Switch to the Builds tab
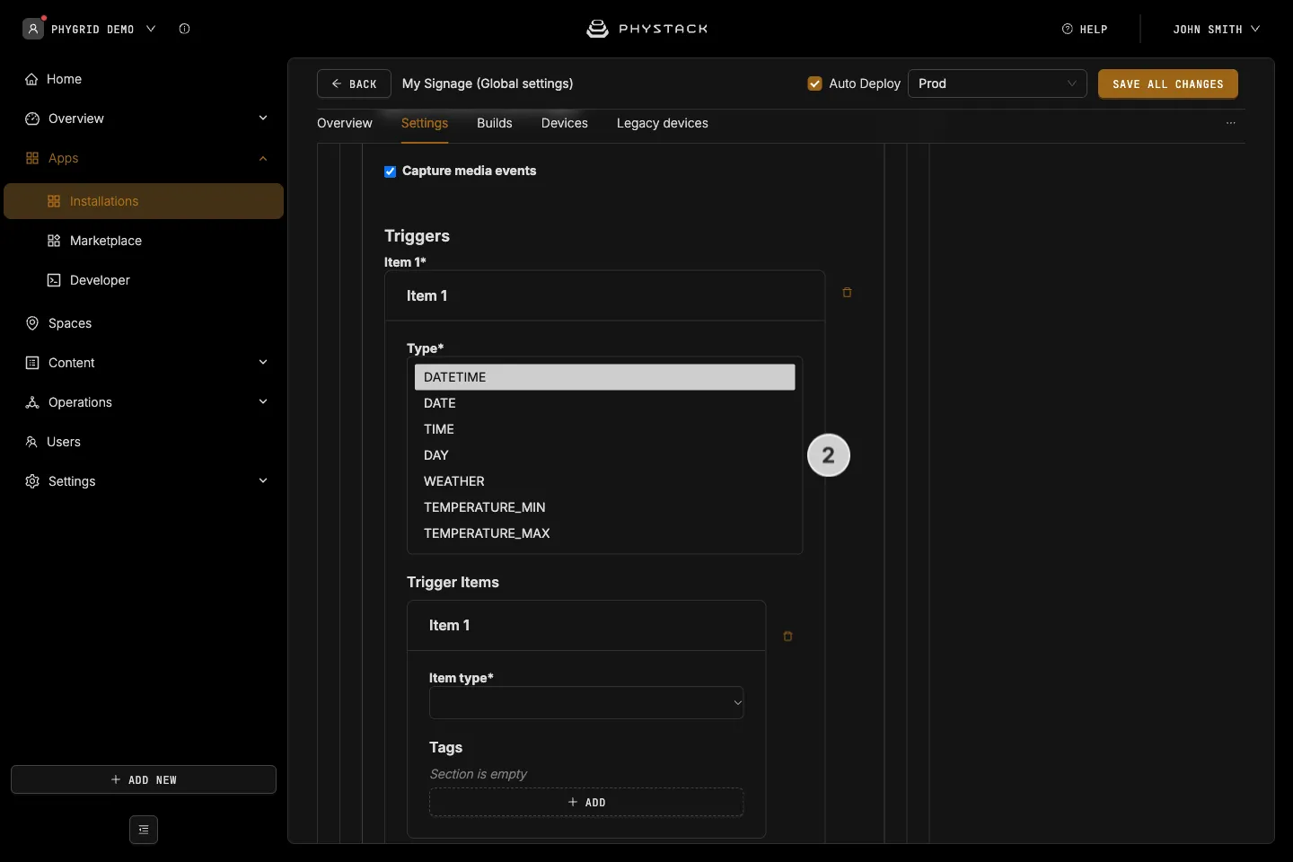The image size is (1293, 862). pyautogui.click(x=495, y=123)
